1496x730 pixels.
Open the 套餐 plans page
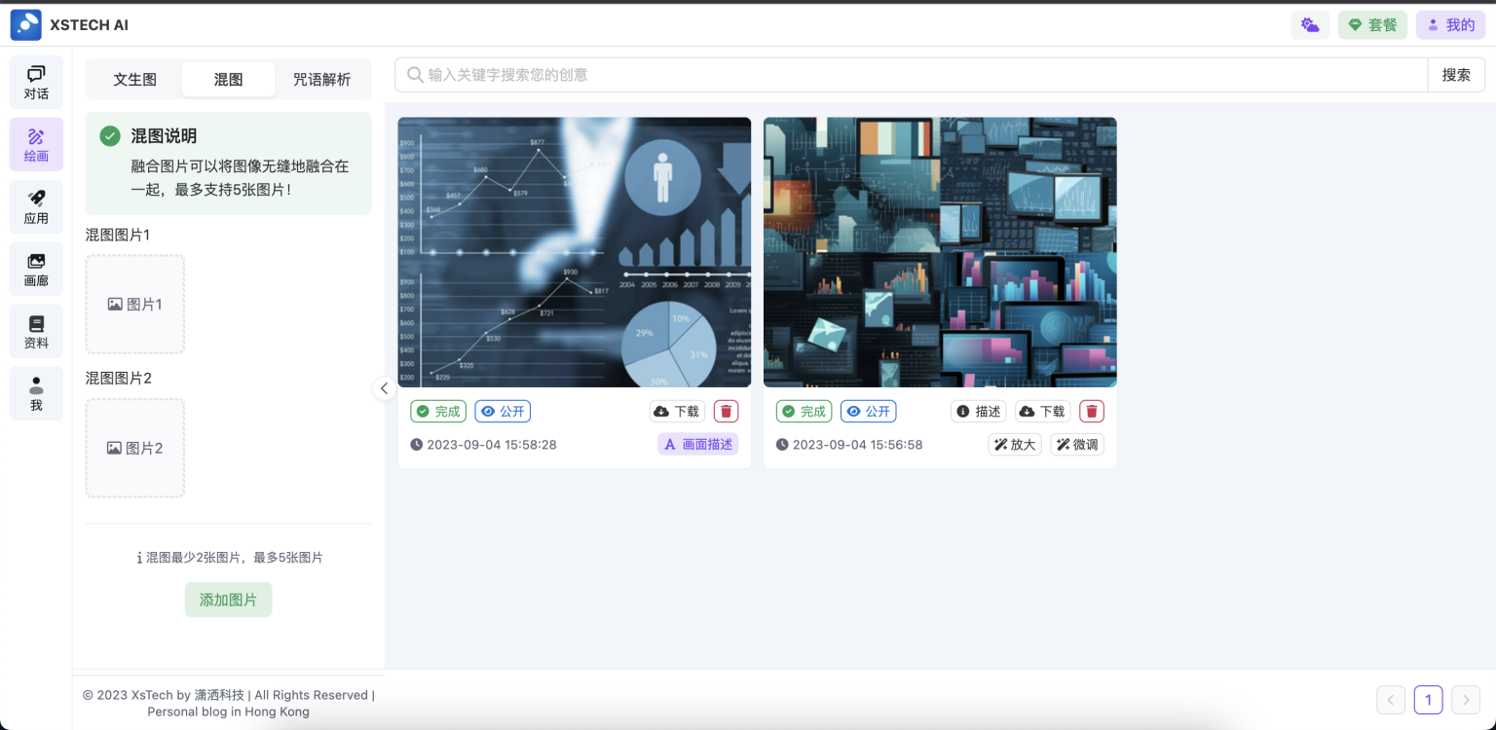(x=1372, y=24)
